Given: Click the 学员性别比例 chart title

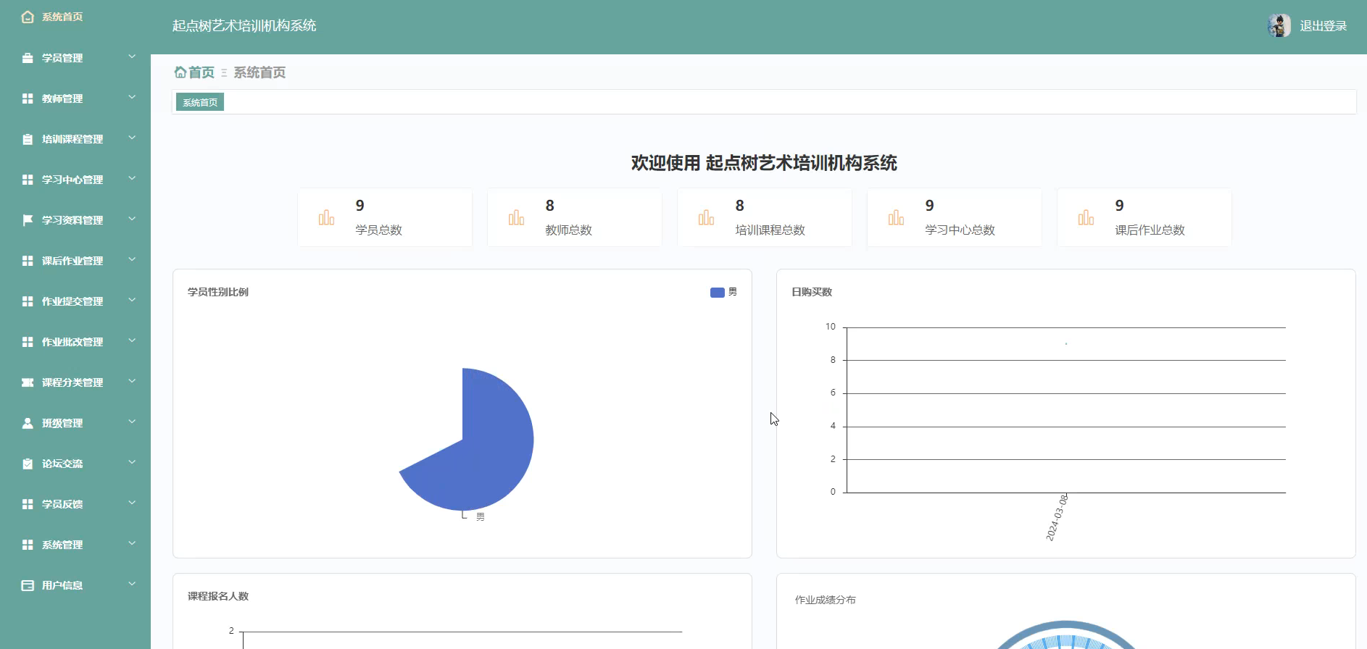Looking at the screenshot, I should 218,292.
